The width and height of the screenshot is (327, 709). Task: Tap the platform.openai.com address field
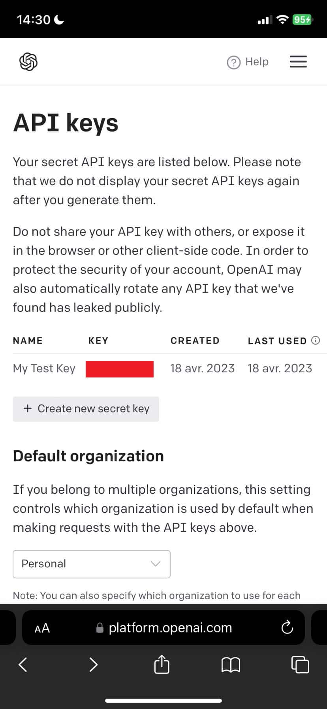click(x=170, y=627)
